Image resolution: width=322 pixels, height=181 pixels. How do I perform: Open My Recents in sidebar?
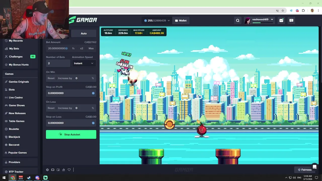(x=16, y=41)
